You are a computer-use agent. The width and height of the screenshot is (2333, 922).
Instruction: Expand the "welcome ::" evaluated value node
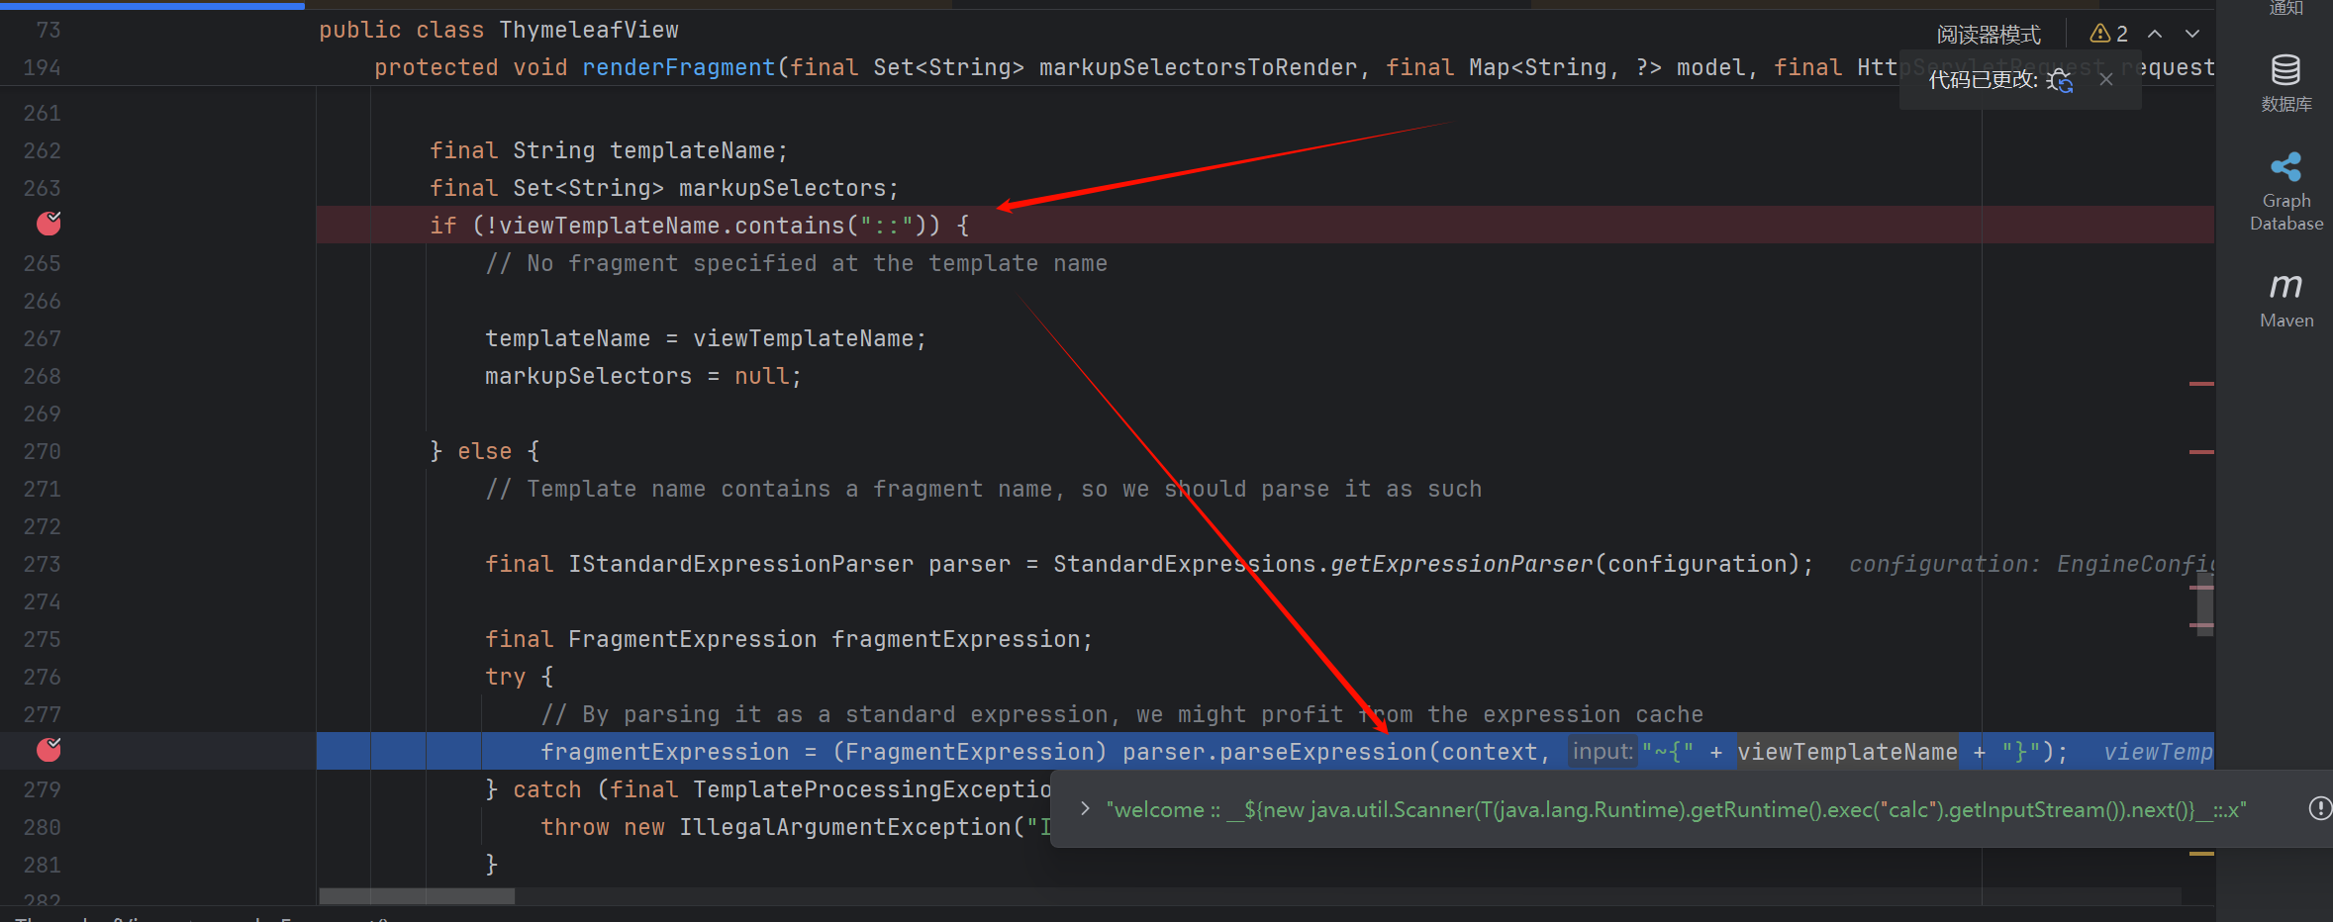coord(1086,809)
